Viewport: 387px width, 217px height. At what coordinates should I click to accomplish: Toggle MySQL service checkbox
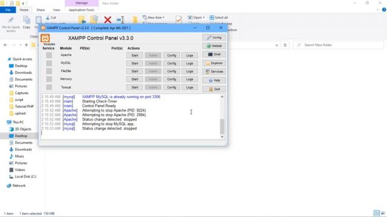[49, 63]
